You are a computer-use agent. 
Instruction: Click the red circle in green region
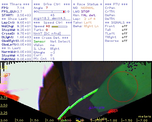click(x=123, y=87)
